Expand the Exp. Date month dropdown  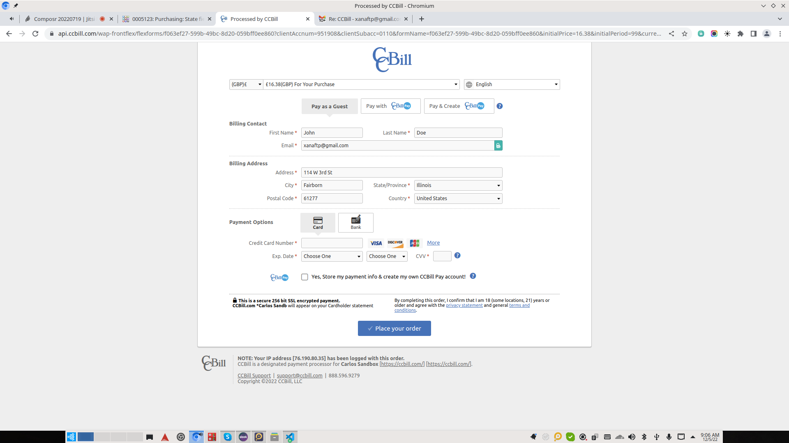(x=332, y=256)
